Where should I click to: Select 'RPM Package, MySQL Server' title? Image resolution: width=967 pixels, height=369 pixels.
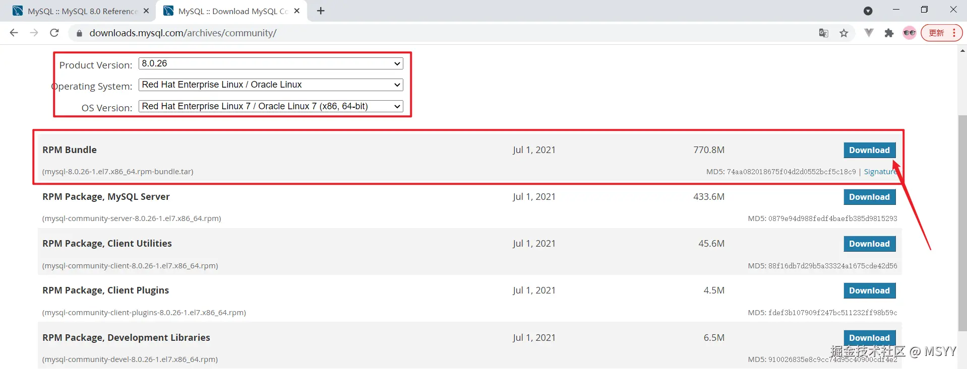click(106, 197)
